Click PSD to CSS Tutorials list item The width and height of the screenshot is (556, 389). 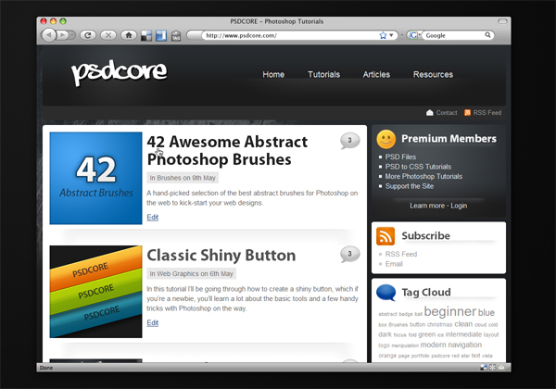[x=418, y=167]
